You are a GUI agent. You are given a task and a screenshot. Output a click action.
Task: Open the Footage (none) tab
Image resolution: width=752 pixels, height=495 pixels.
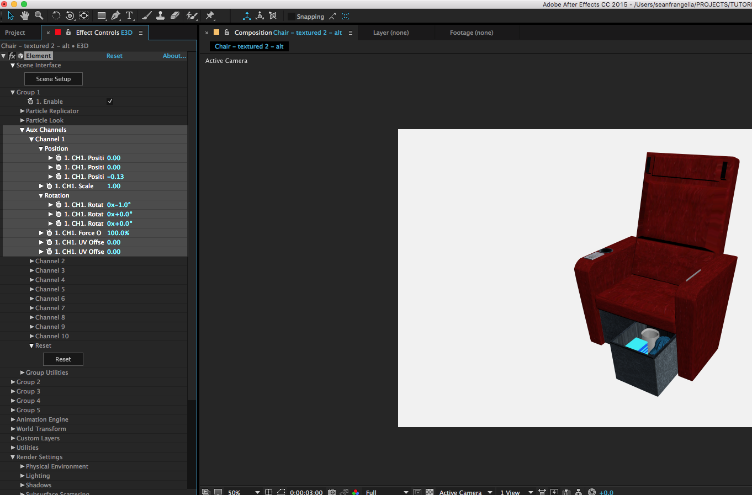pyautogui.click(x=471, y=33)
